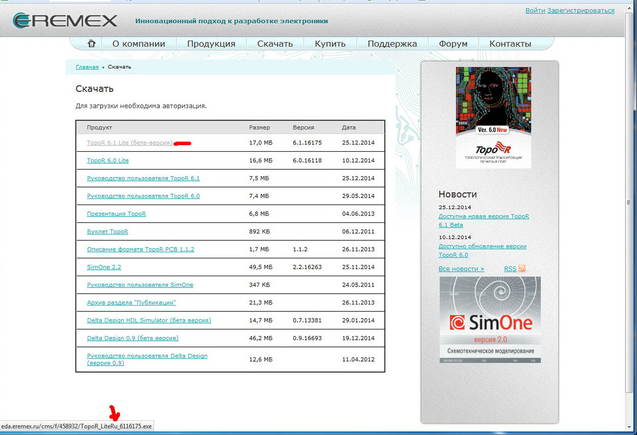Click the vertical page scrollbar
This screenshot has width=637, height=435.
pyautogui.click(x=629, y=203)
